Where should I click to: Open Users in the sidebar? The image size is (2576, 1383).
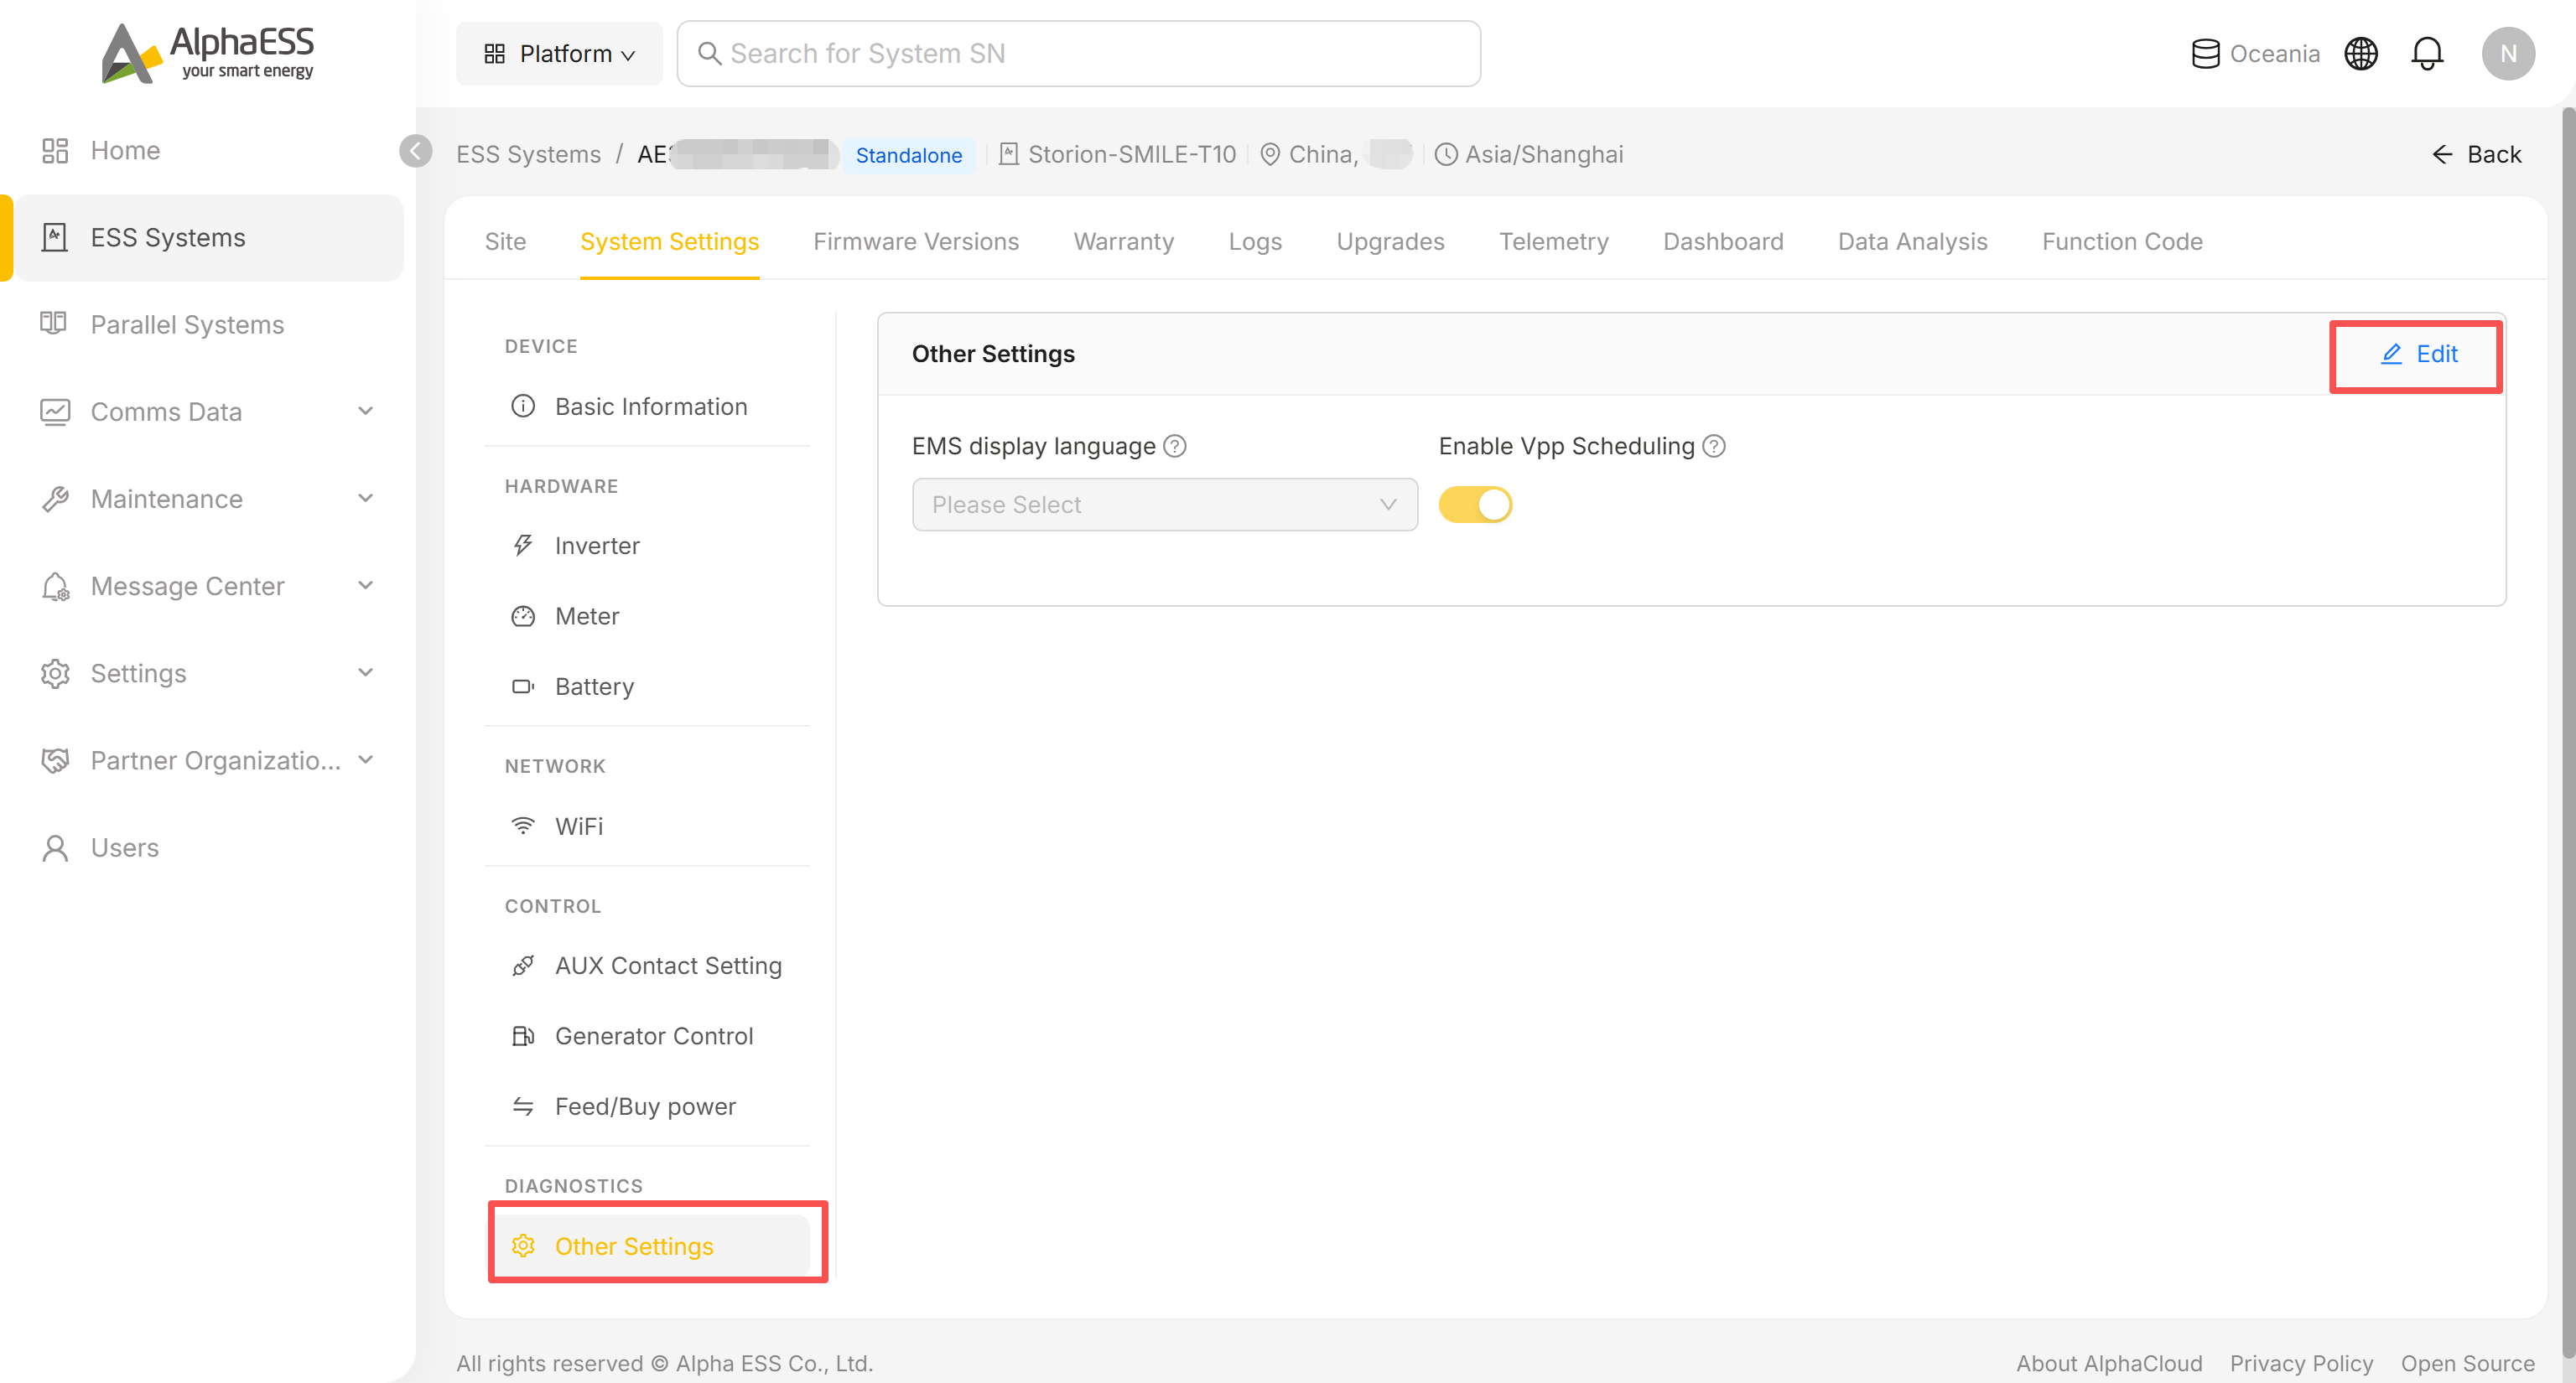(209, 847)
